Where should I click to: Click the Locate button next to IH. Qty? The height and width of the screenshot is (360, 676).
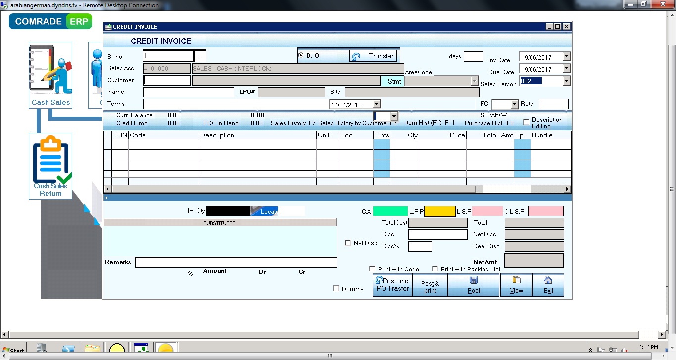tap(264, 211)
